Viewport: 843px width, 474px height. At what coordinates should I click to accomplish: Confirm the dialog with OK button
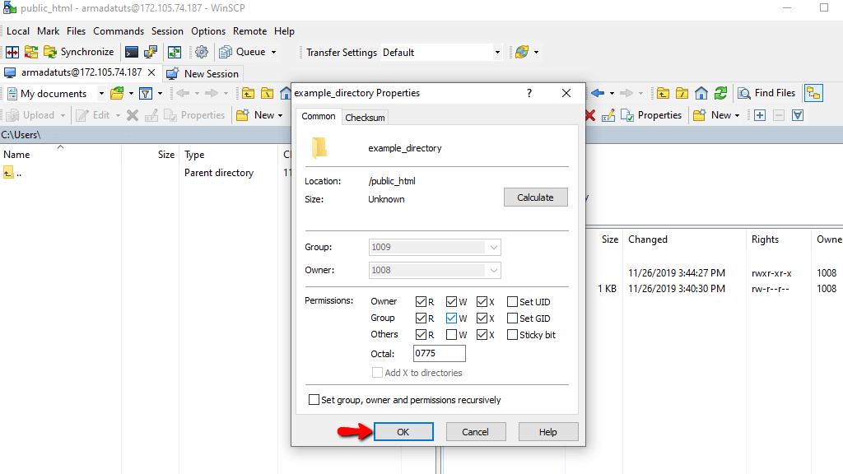[403, 431]
